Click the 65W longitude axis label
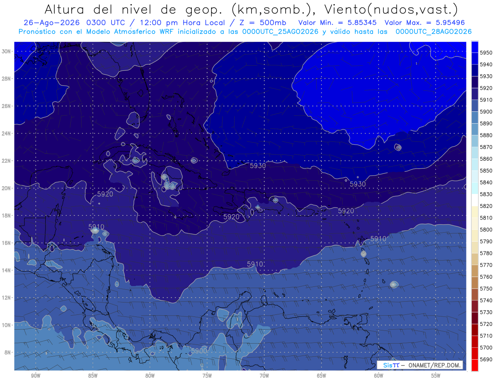The image size is (494, 381). 322,376
